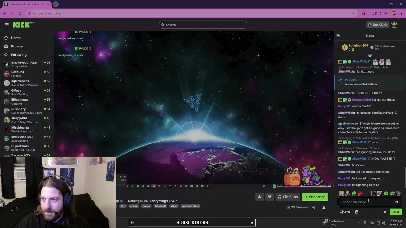Image resolution: width=406 pixels, height=228 pixels.
Task: Open 6Meyz Just Chatting channel
Action: [x=27, y=92]
